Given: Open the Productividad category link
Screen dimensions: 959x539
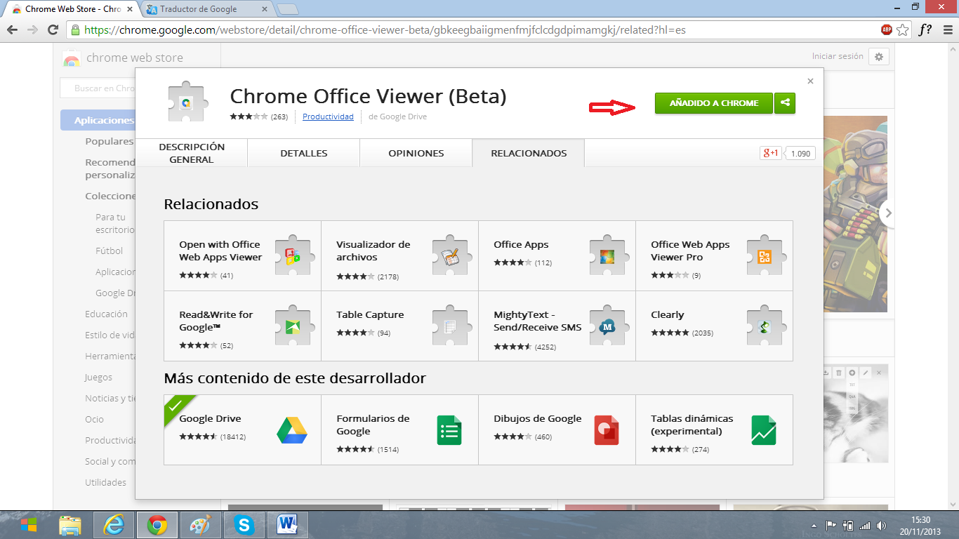Looking at the screenshot, I should [x=327, y=117].
